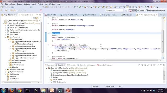The image size is (167, 93).
Task: Open the Run button dropdown arrow
Action: tap(82, 7)
